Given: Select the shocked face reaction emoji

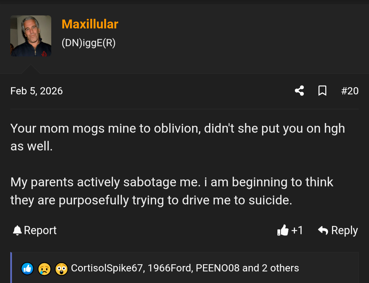Looking at the screenshot, I should tap(61, 269).
